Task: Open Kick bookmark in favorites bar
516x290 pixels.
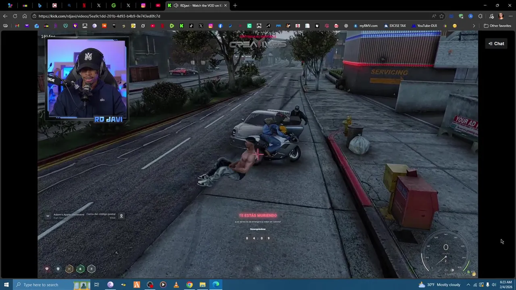Action: click(x=181, y=26)
